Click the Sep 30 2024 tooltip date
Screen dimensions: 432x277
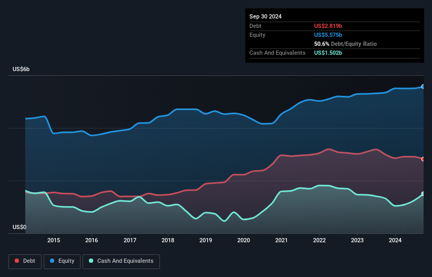(x=265, y=16)
